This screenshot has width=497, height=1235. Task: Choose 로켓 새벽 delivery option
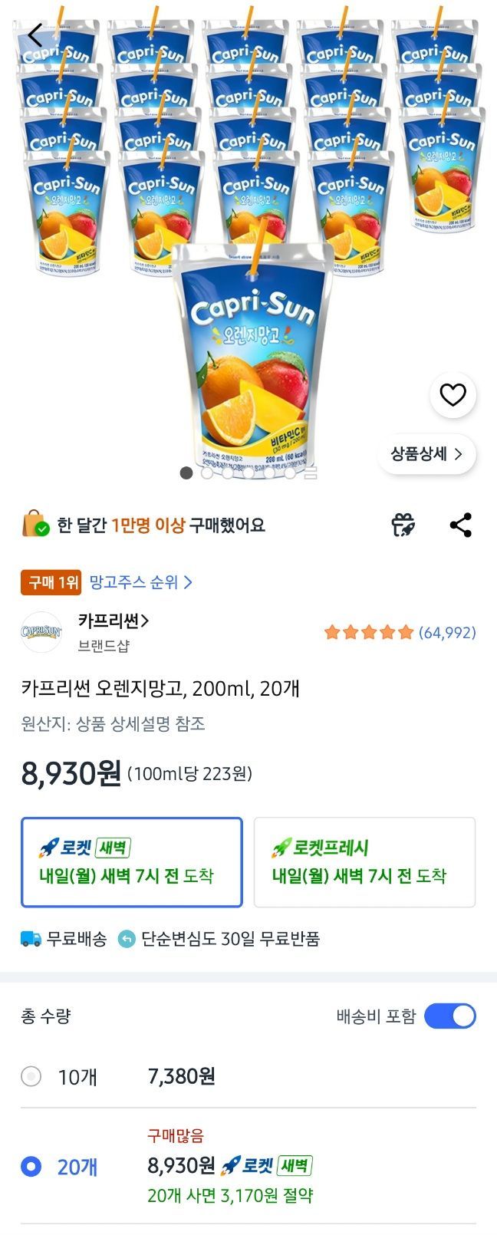(x=132, y=861)
